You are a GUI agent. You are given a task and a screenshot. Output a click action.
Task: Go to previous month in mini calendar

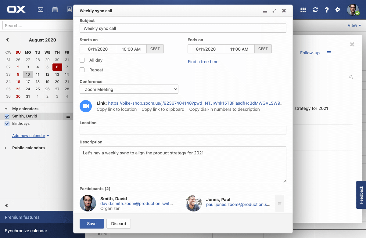8,40
